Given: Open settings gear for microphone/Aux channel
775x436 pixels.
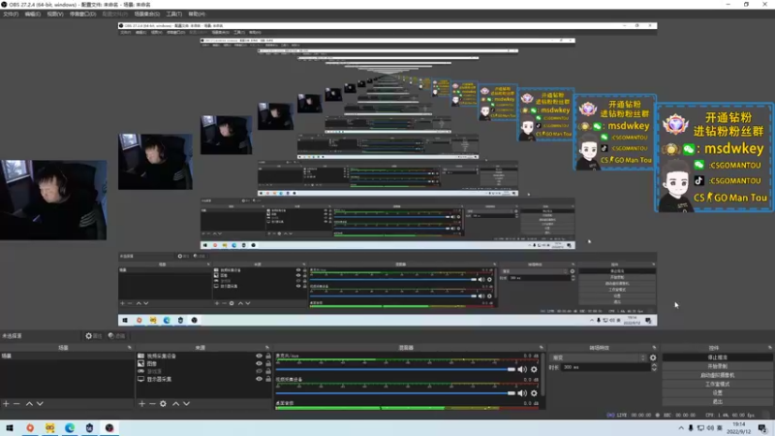Looking at the screenshot, I should tap(534, 369).
